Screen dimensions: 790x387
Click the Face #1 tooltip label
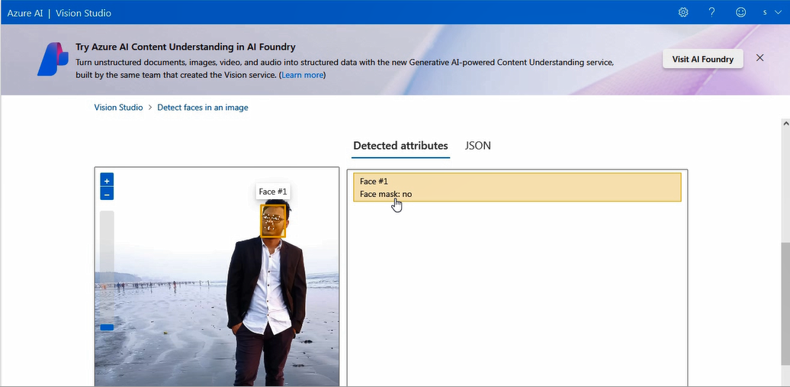pos(272,192)
